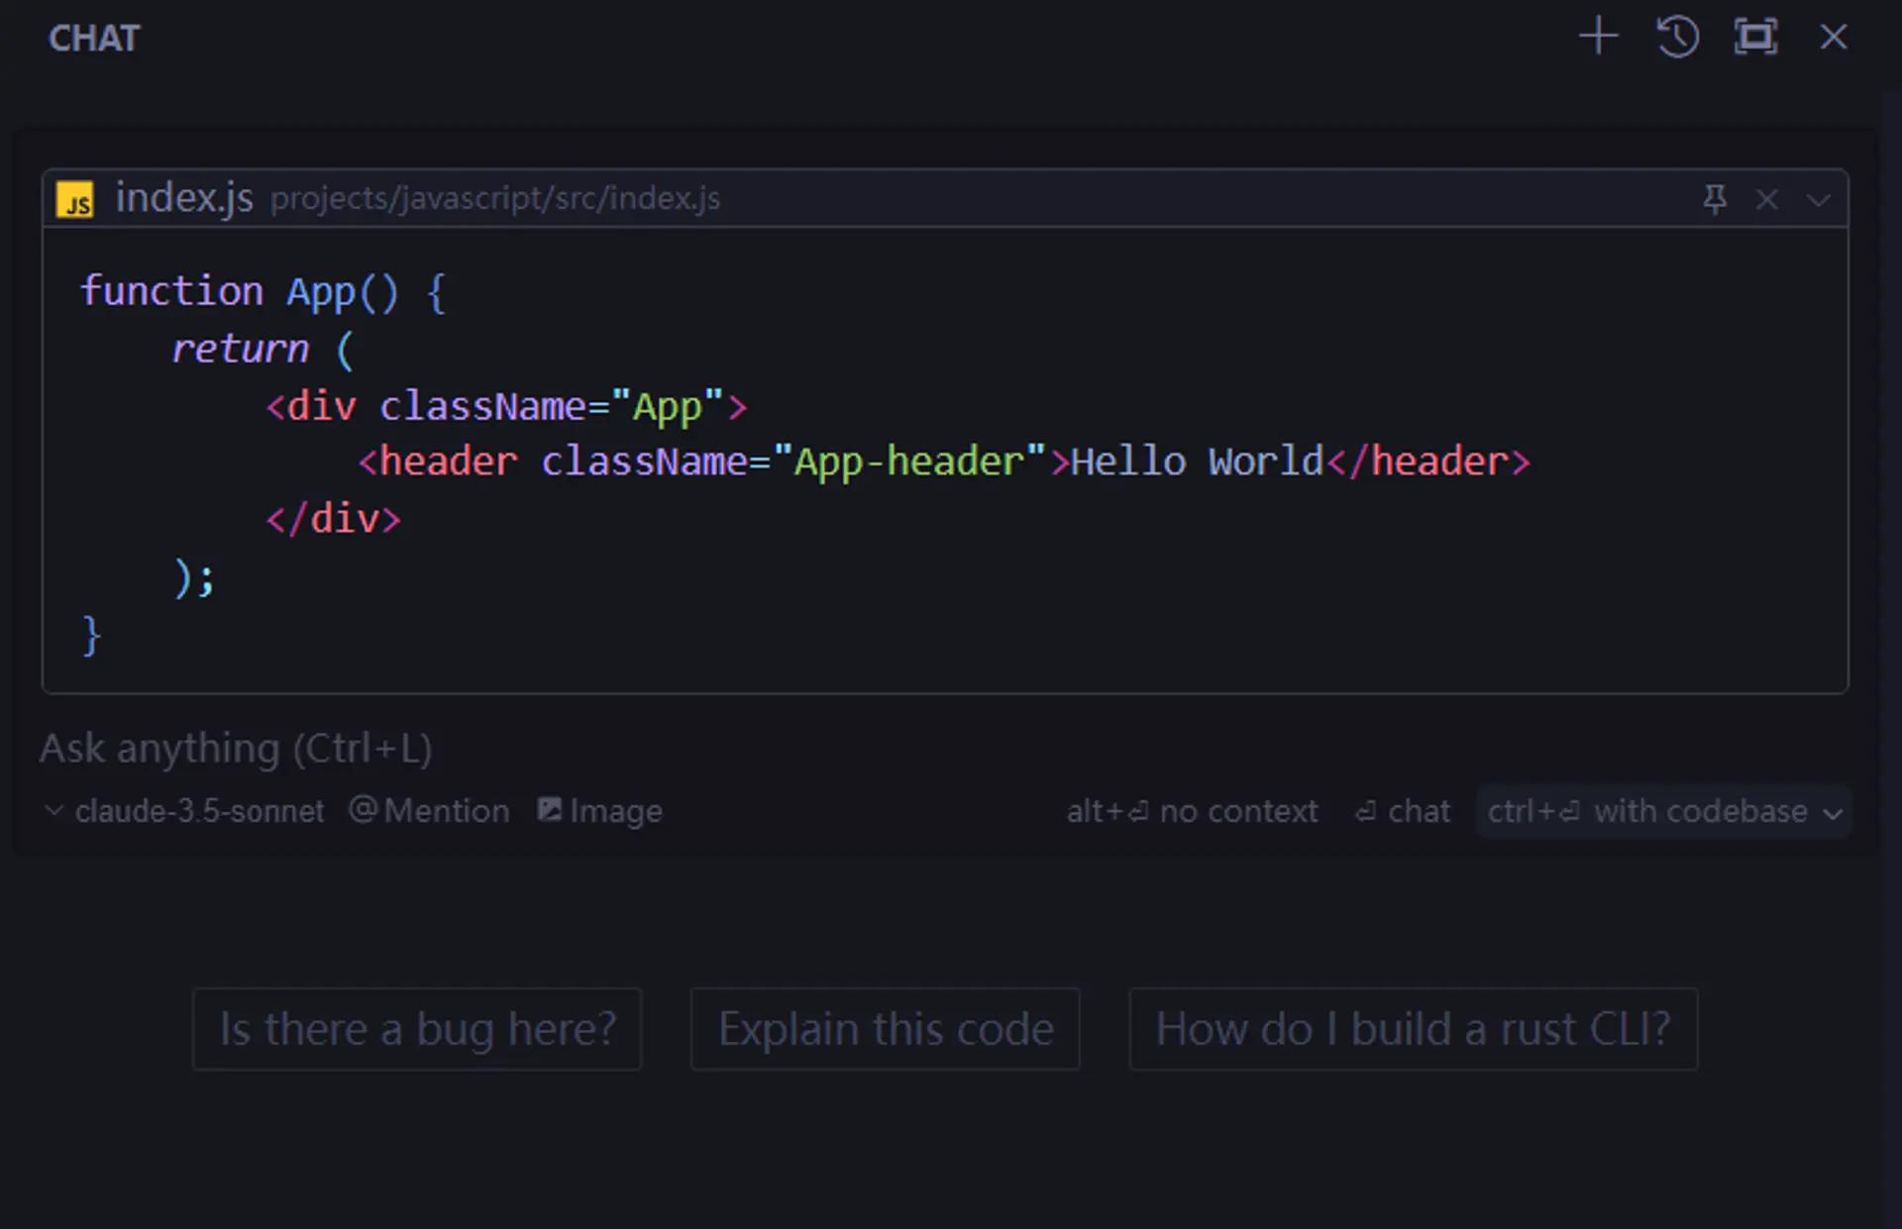Image resolution: width=1902 pixels, height=1229 pixels.
Task: Send with alt+enter no context
Action: 1192,811
